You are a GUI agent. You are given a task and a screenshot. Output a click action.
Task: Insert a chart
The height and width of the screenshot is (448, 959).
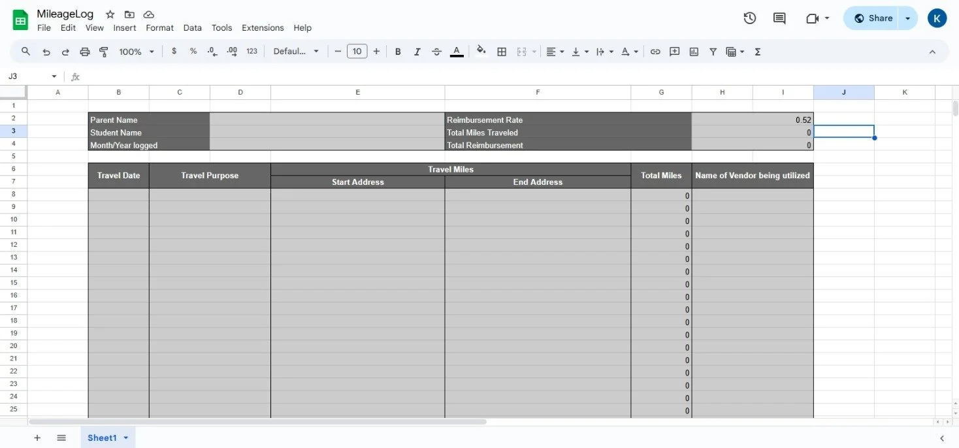click(x=694, y=52)
